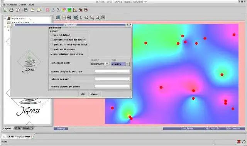
Task: Click the Cancel button in statistics dialog
Action: coord(95,94)
